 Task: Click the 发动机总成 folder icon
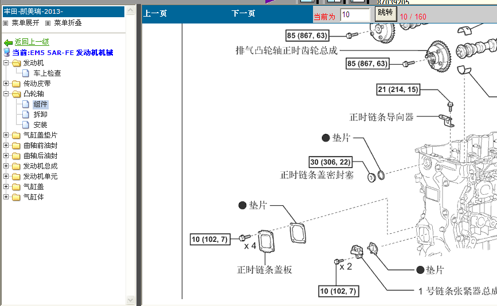(x=16, y=166)
